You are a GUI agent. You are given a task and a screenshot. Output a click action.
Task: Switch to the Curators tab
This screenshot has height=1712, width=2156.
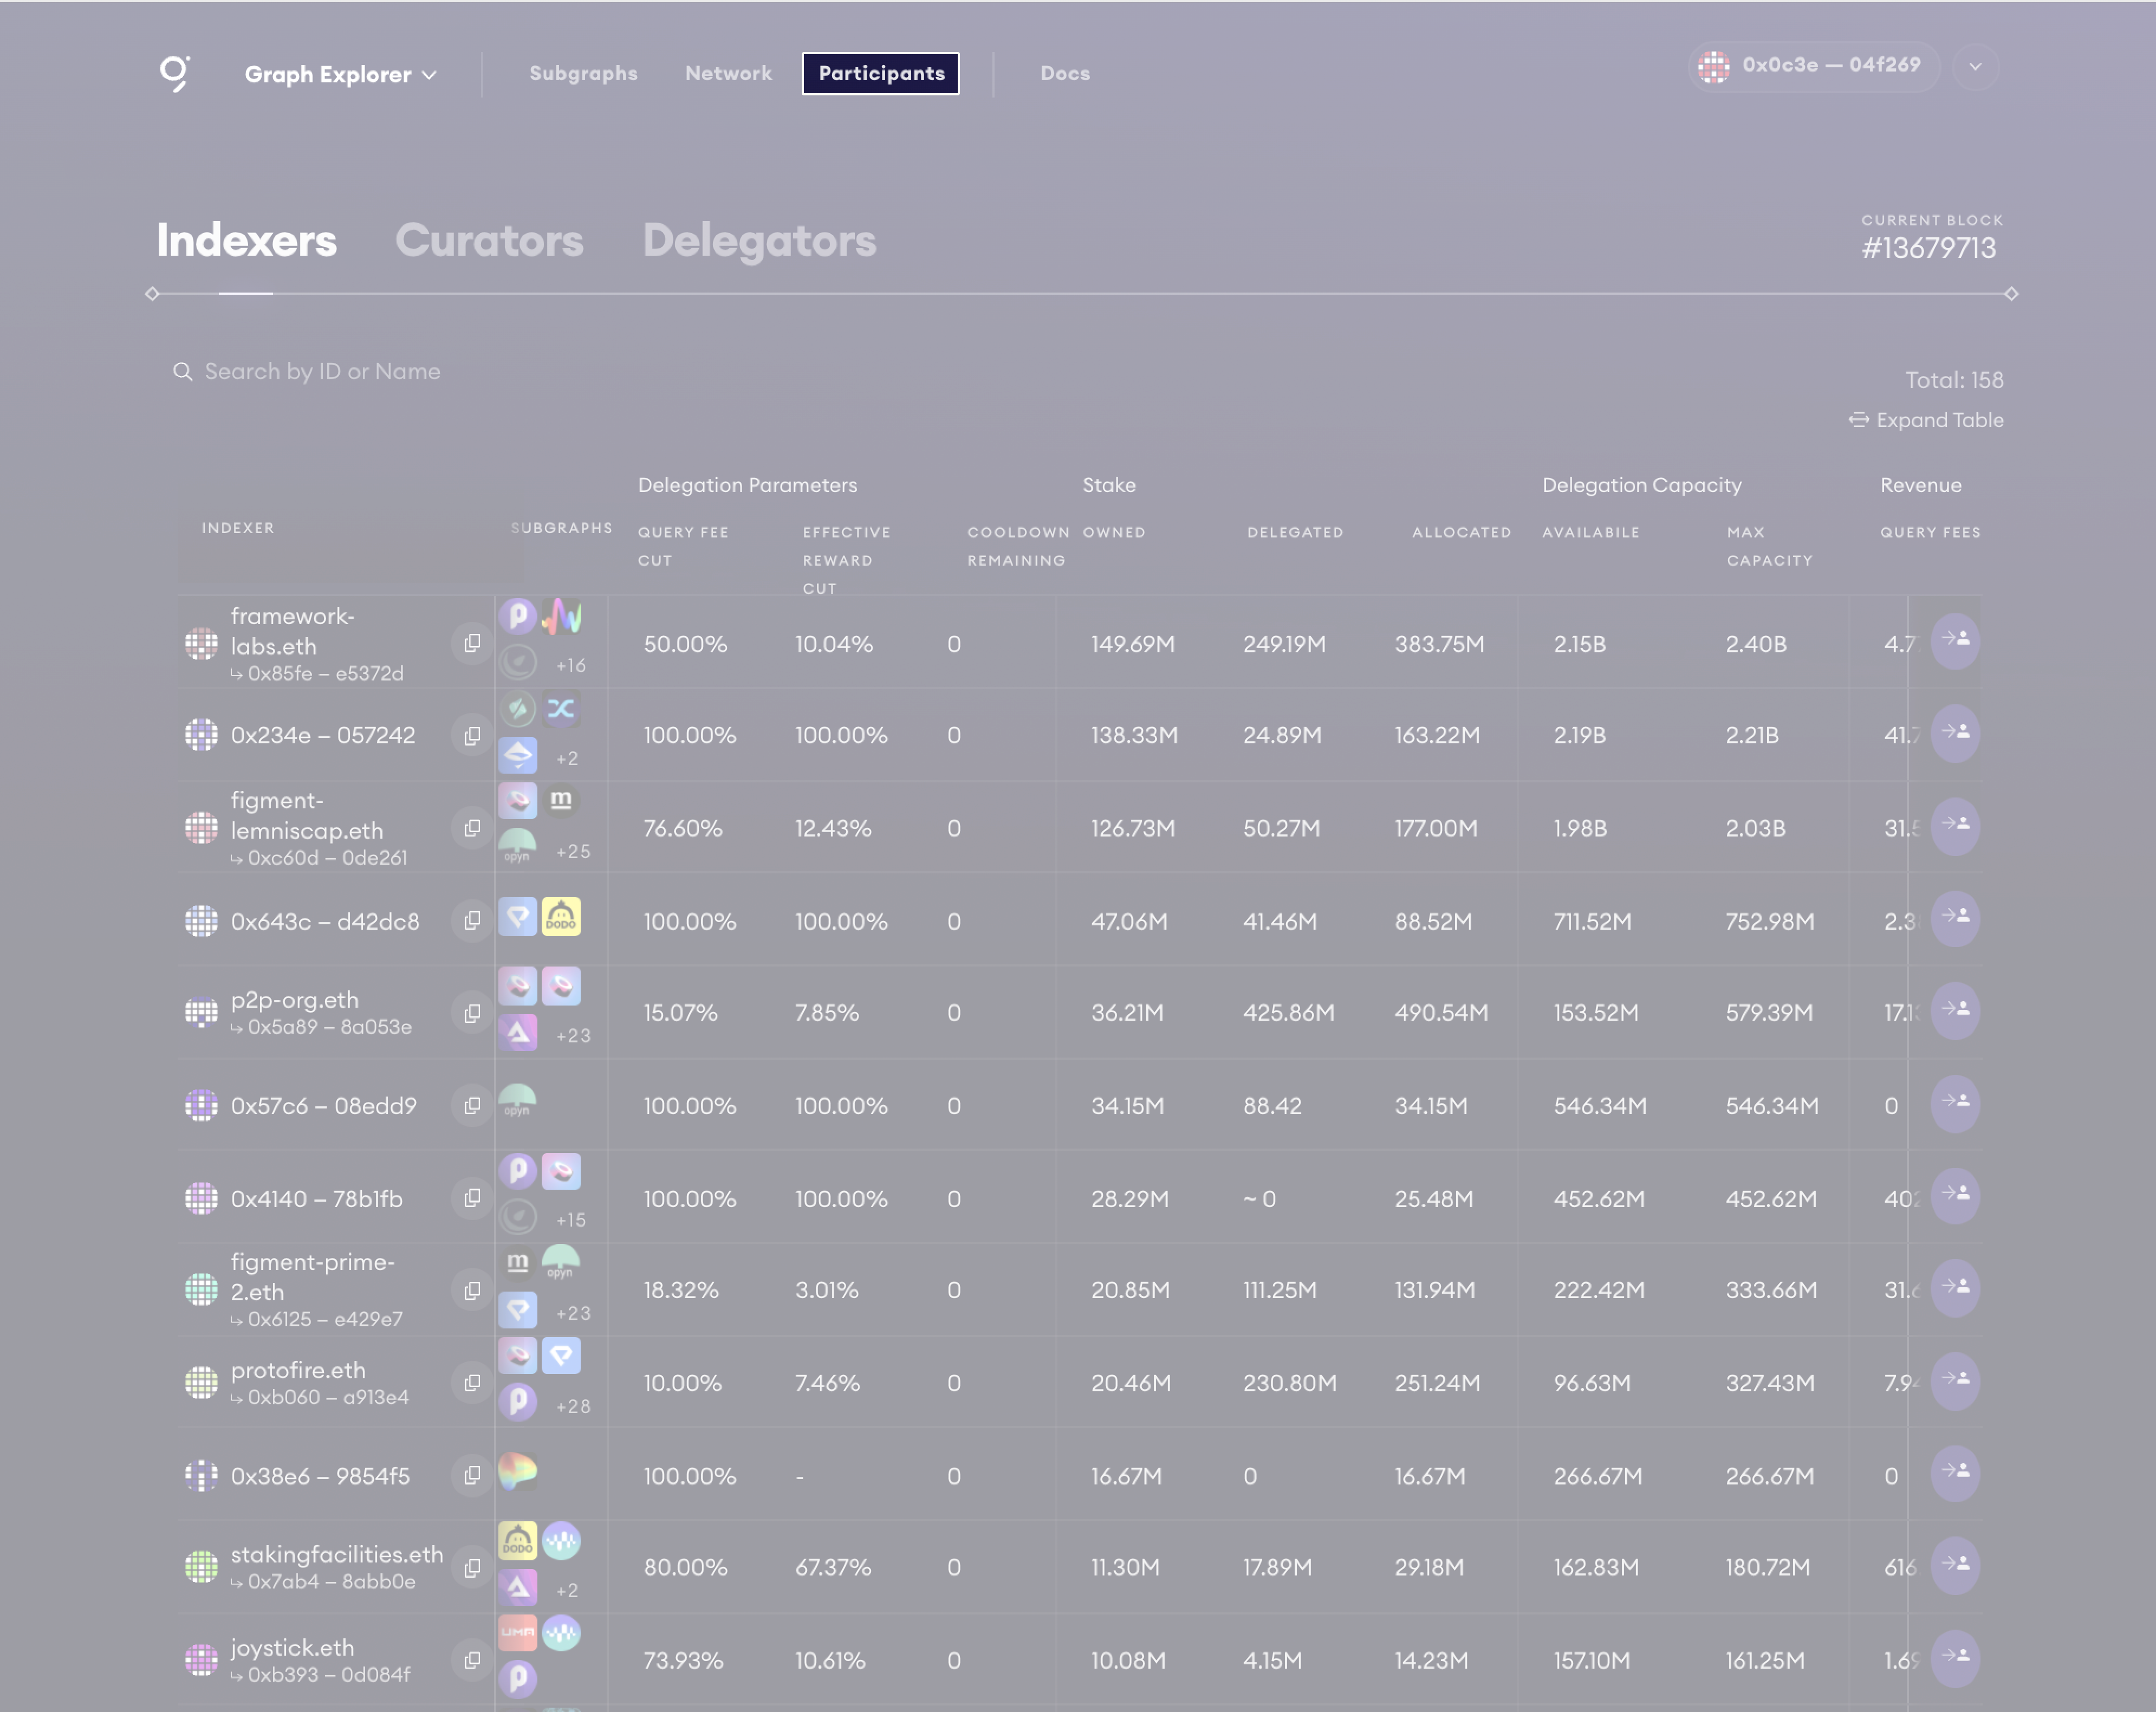pyautogui.click(x=489, y=240)
